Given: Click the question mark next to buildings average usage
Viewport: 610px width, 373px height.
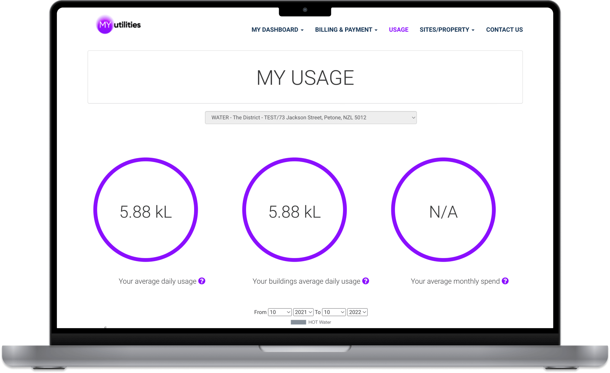Looking at the screenshot, I should point(366,281).
